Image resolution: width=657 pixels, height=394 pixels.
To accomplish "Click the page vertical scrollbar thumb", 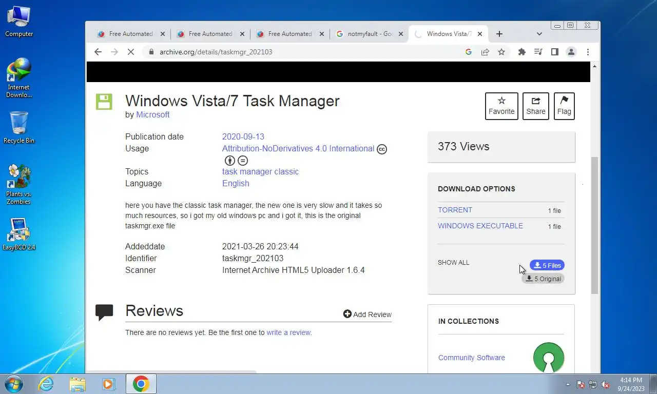I will click(x=594, y=226).
